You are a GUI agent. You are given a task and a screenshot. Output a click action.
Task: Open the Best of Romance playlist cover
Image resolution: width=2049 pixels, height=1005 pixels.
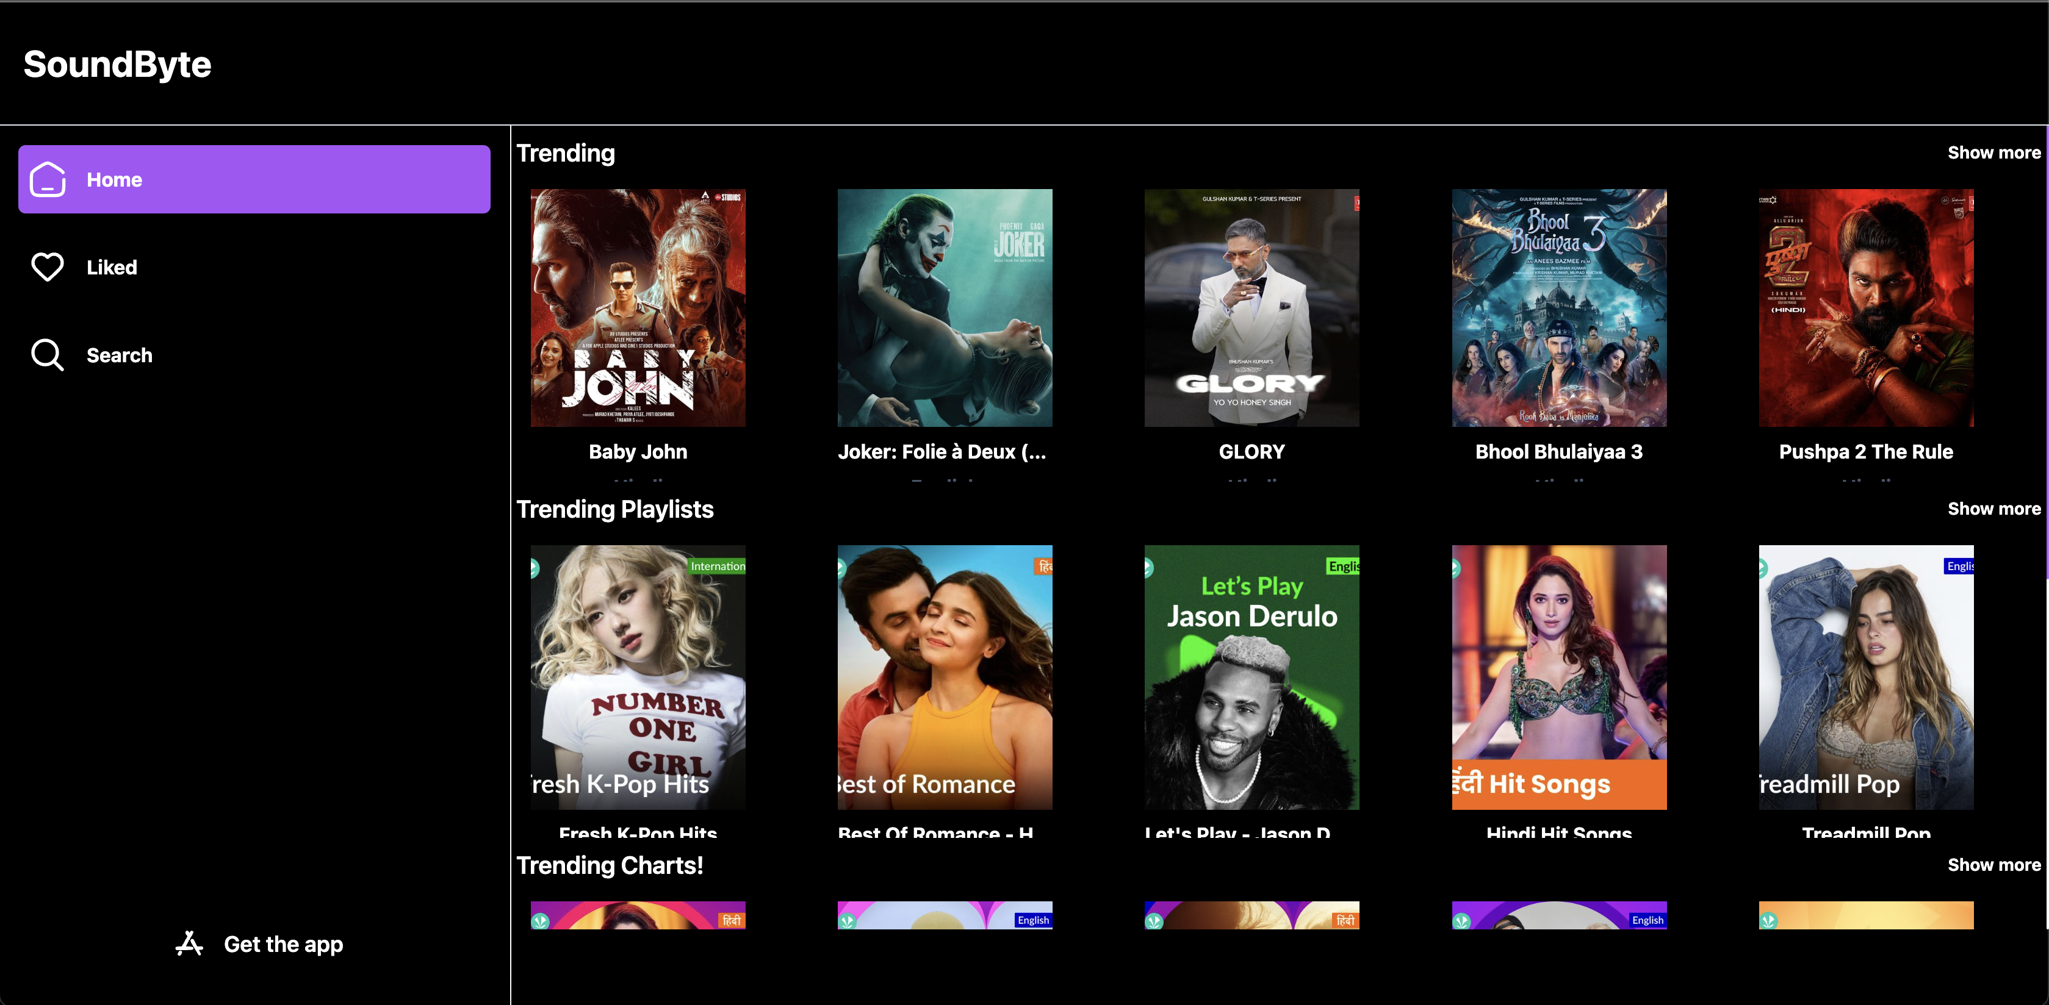click(x=945, y=678)
